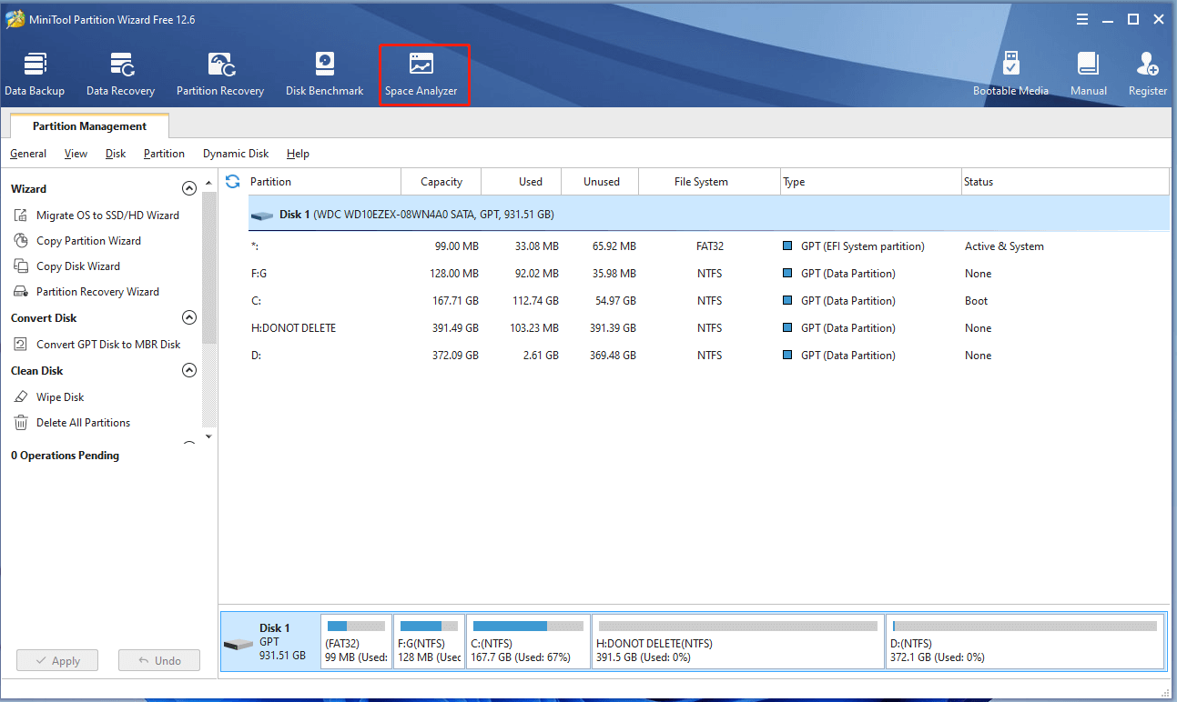This screenshot has height=702, width=1177.
Task: Sort partitions by the Capacity column header
Action: (441, 182)
